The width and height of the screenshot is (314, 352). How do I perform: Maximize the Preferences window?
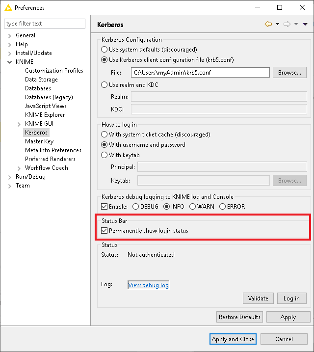[x=280, y=7]
